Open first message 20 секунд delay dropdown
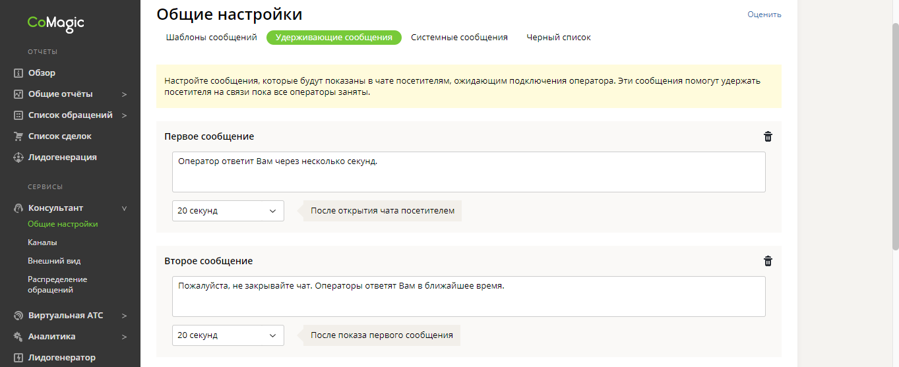899x367 pixels. point(228,211)
